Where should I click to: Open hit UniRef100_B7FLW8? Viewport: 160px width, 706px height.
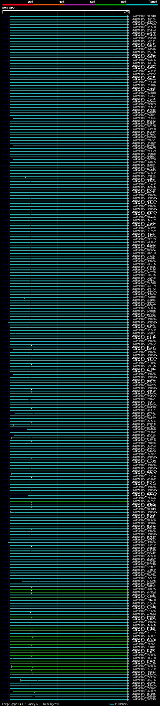(143, 82)
